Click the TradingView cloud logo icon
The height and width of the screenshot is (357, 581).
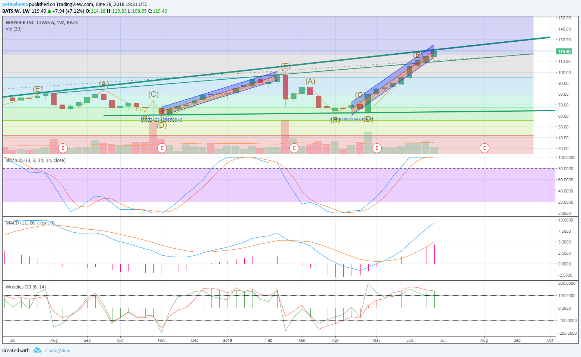click(36, 350)
